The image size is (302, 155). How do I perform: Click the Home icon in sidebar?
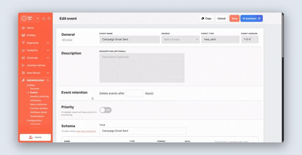click(x=23, y=28)
